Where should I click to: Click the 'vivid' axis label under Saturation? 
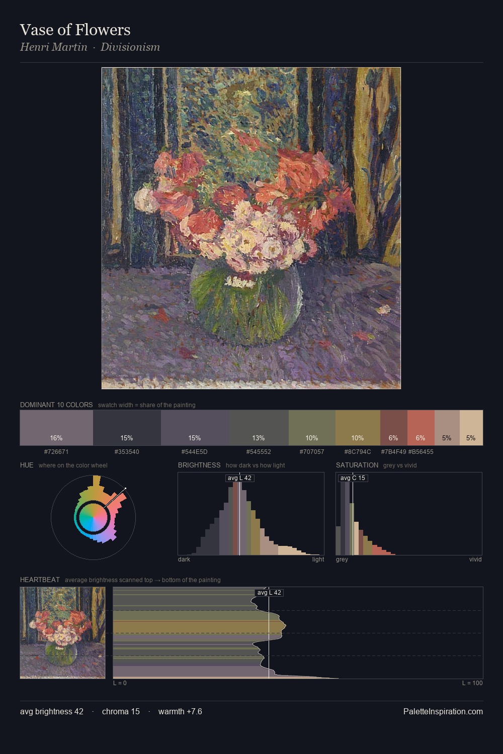[x=475, y=559]
